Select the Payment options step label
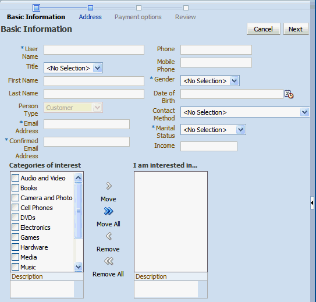 point(138,17)
